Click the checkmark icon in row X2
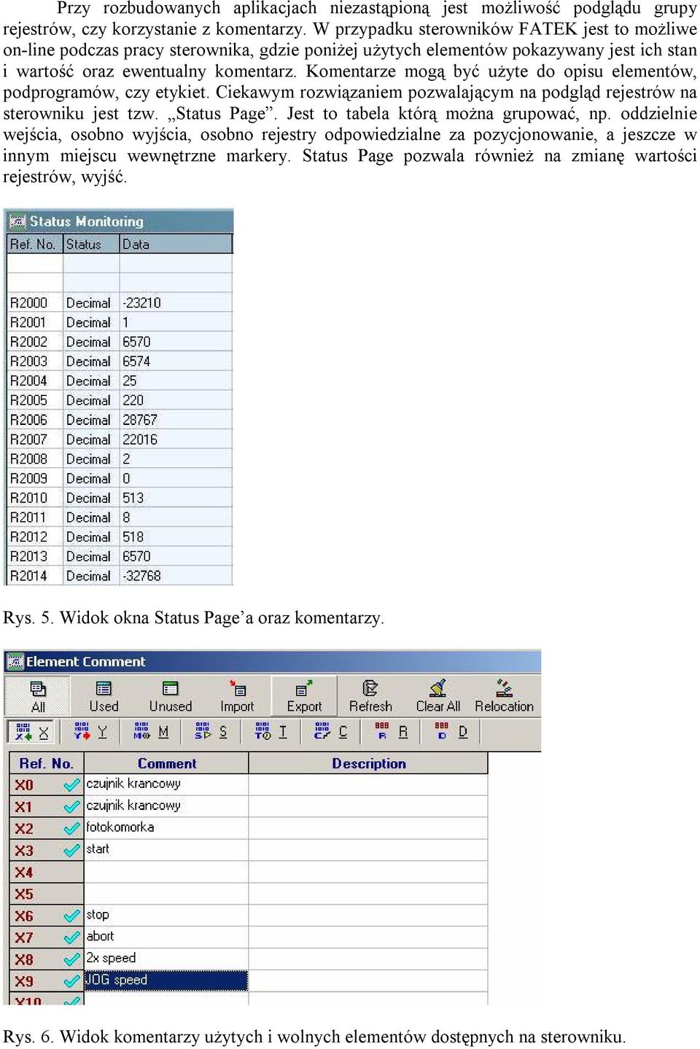Image resolution: width=700 pixels, height=1049 pixels. (x=71, y=829)
